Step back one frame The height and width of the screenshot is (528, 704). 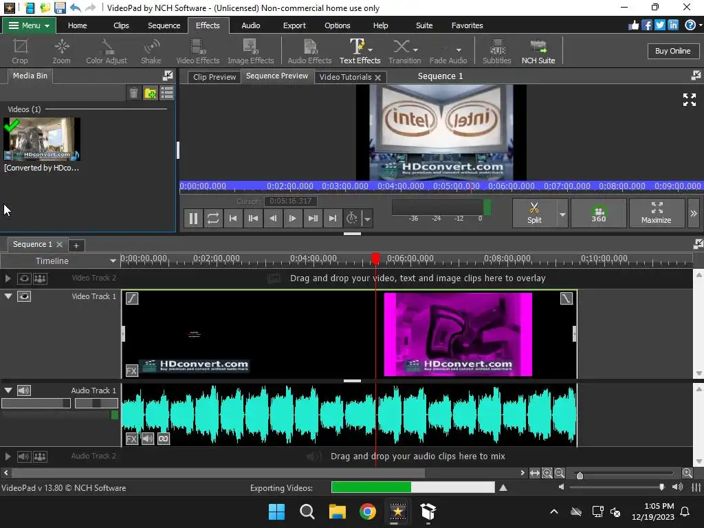tap(272, 219)
